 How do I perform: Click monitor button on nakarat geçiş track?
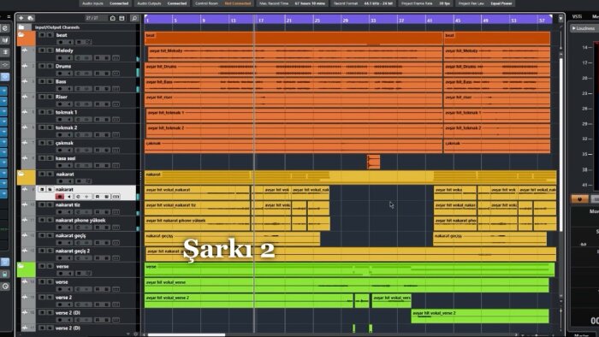point(69,243)
